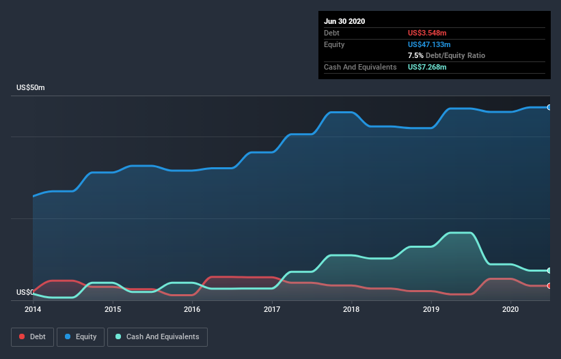Click the US$0 y-axis label
Screen dimensions: 561x359
point(25,292)
